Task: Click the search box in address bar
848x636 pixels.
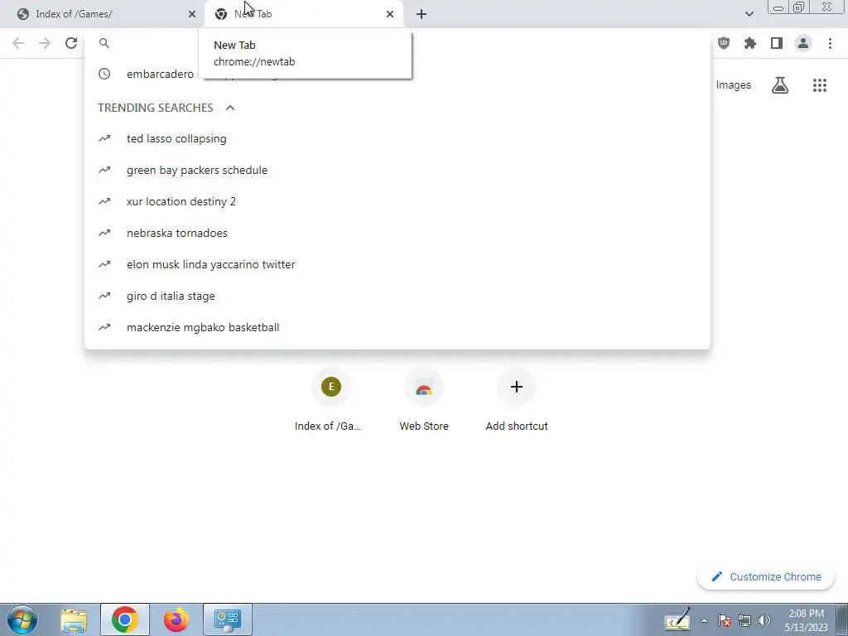Action: [x=397, y=43]
